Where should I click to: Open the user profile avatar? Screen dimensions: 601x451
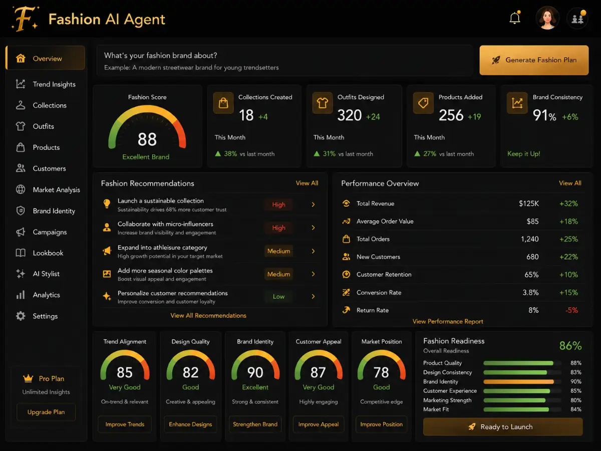547,19
